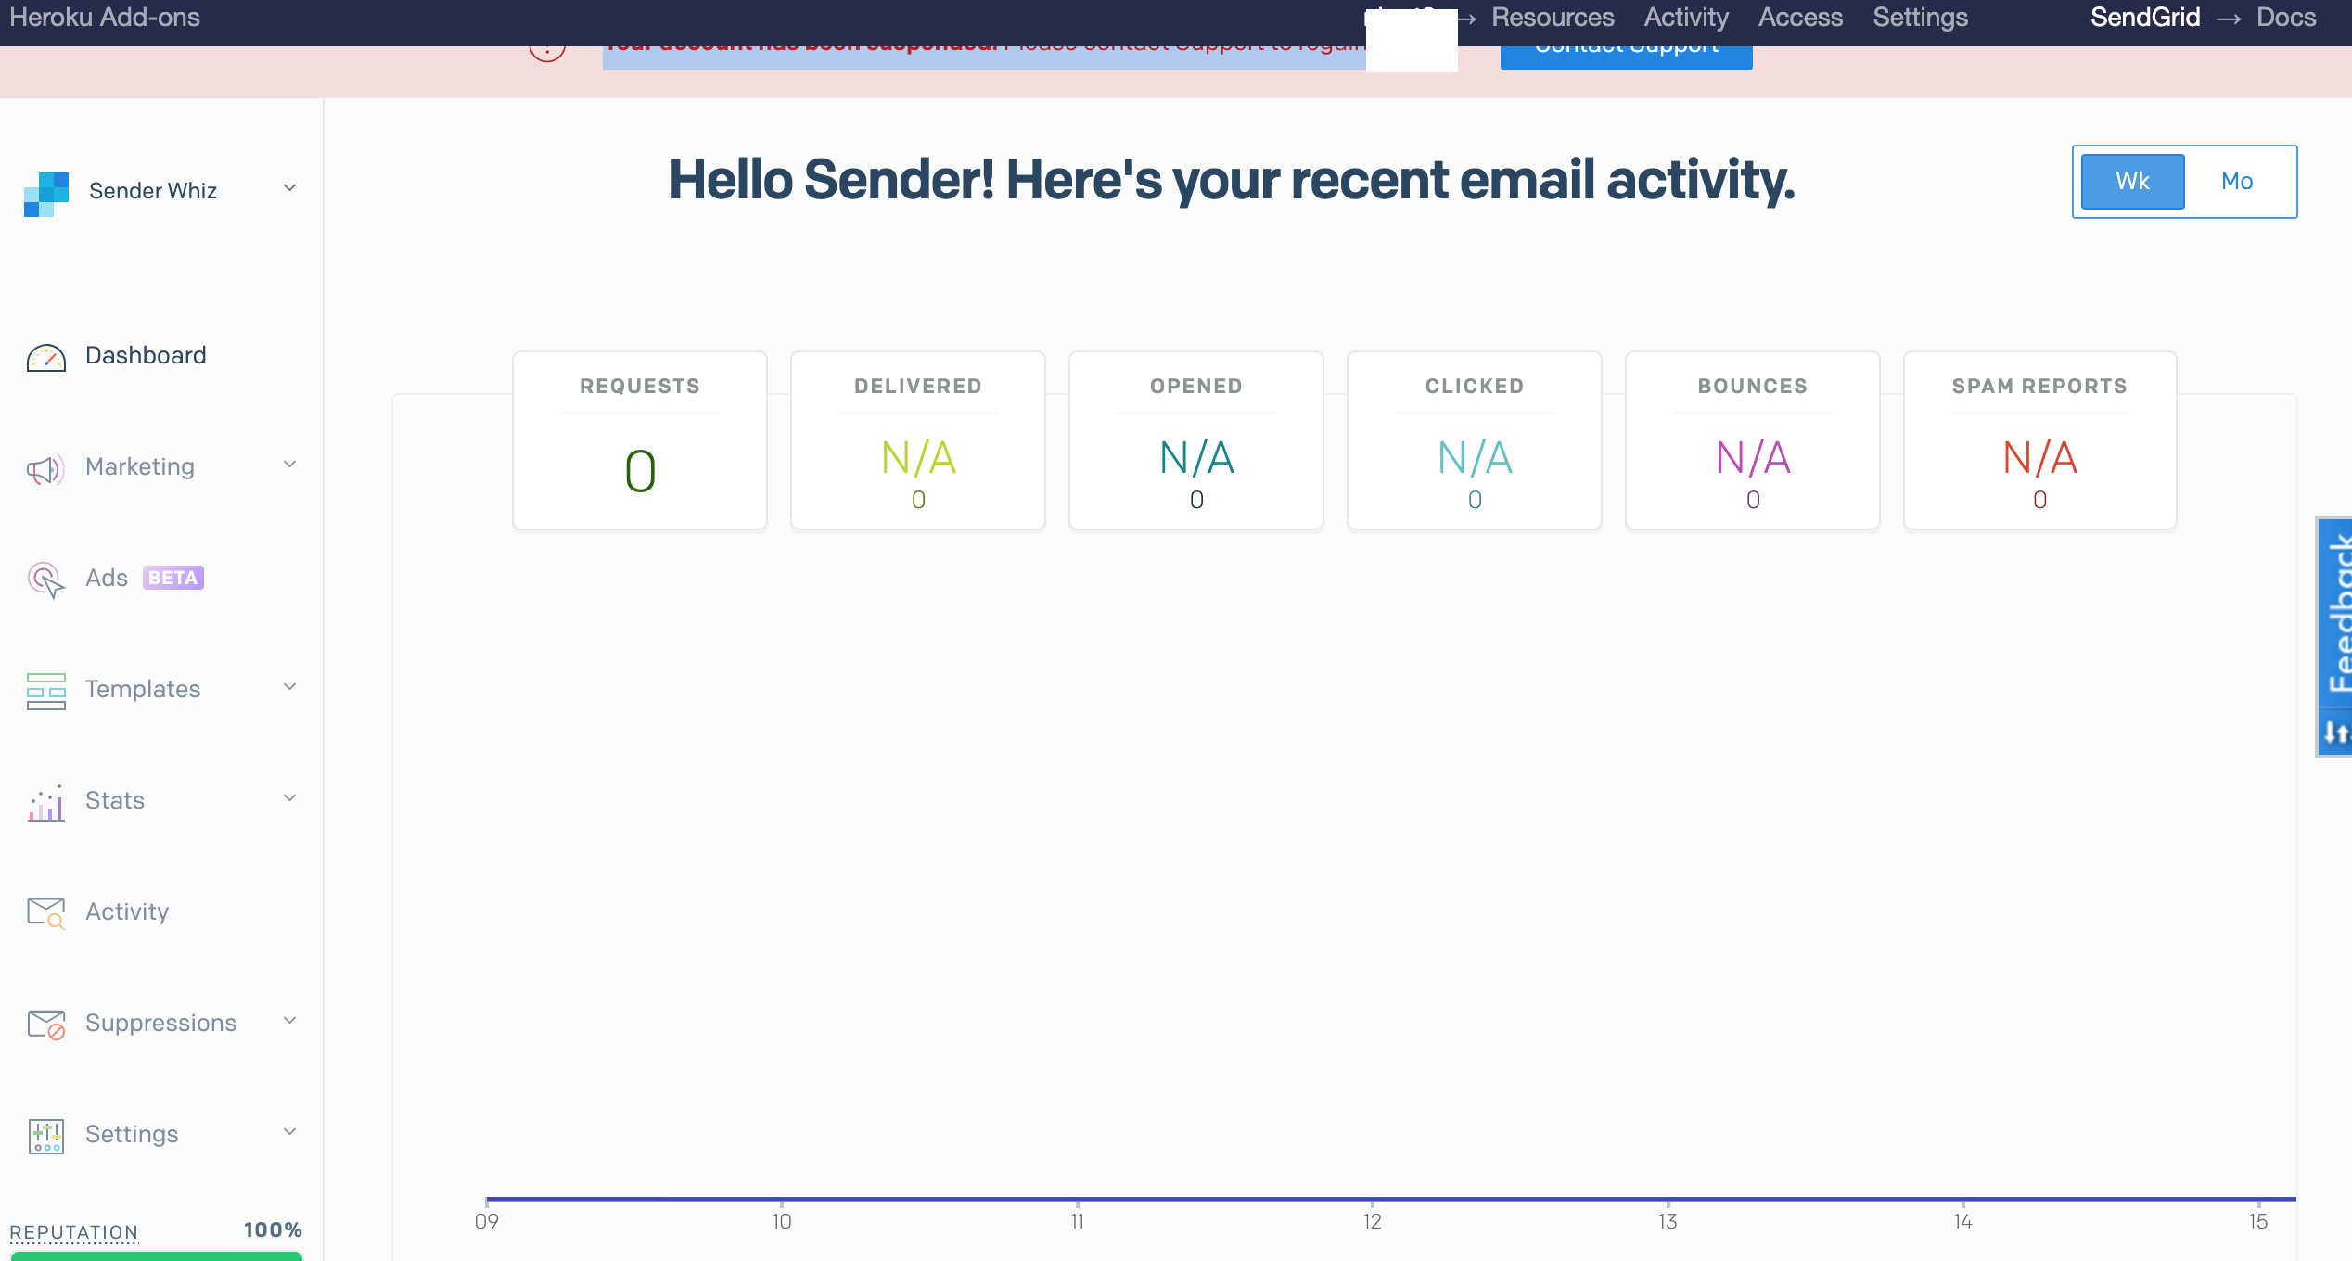Click the Dashboard icon in sidebar
The image size is (2352, 1261).
(45, 354)
